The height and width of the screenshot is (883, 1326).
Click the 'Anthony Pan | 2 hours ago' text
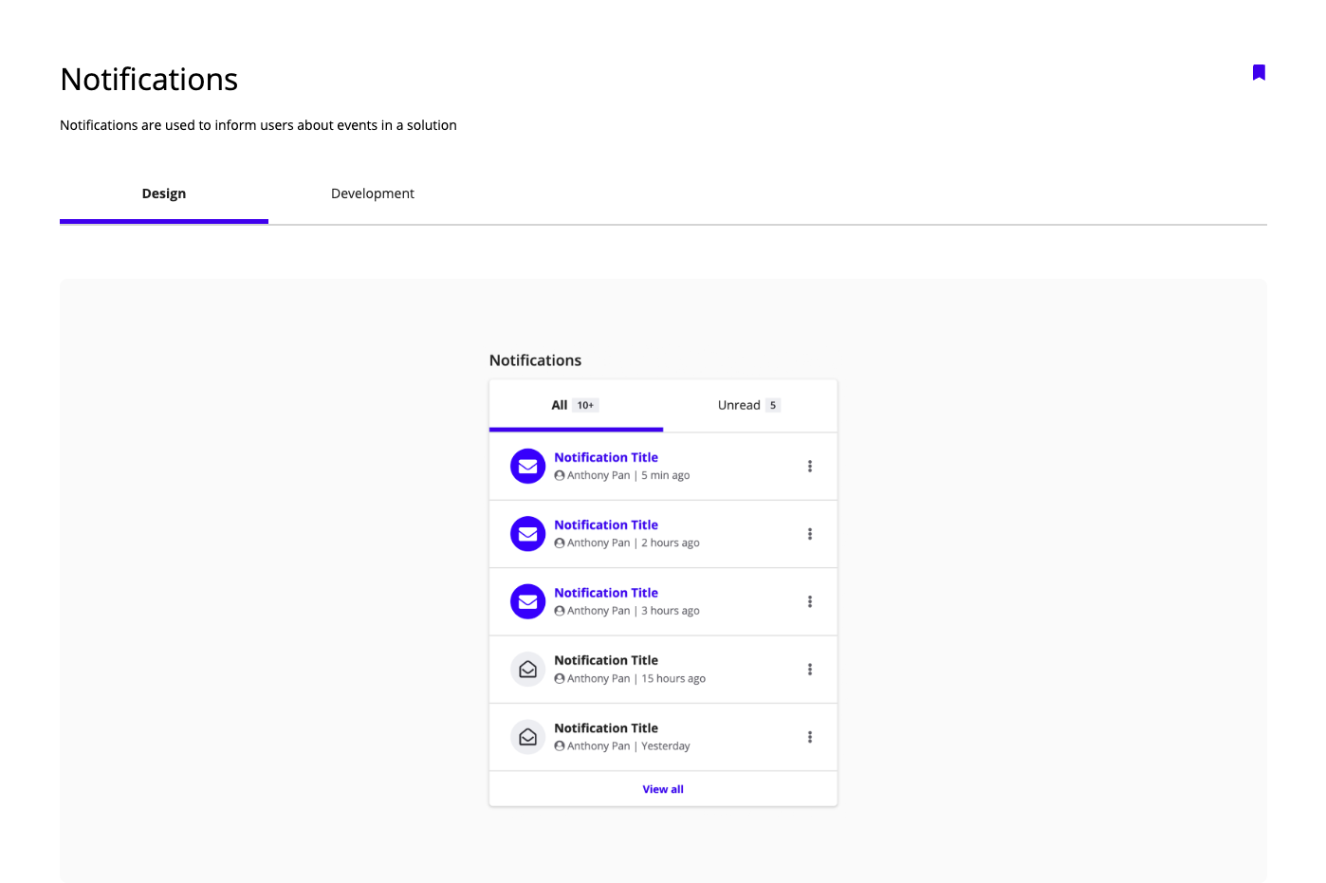[x=633, y=543]
